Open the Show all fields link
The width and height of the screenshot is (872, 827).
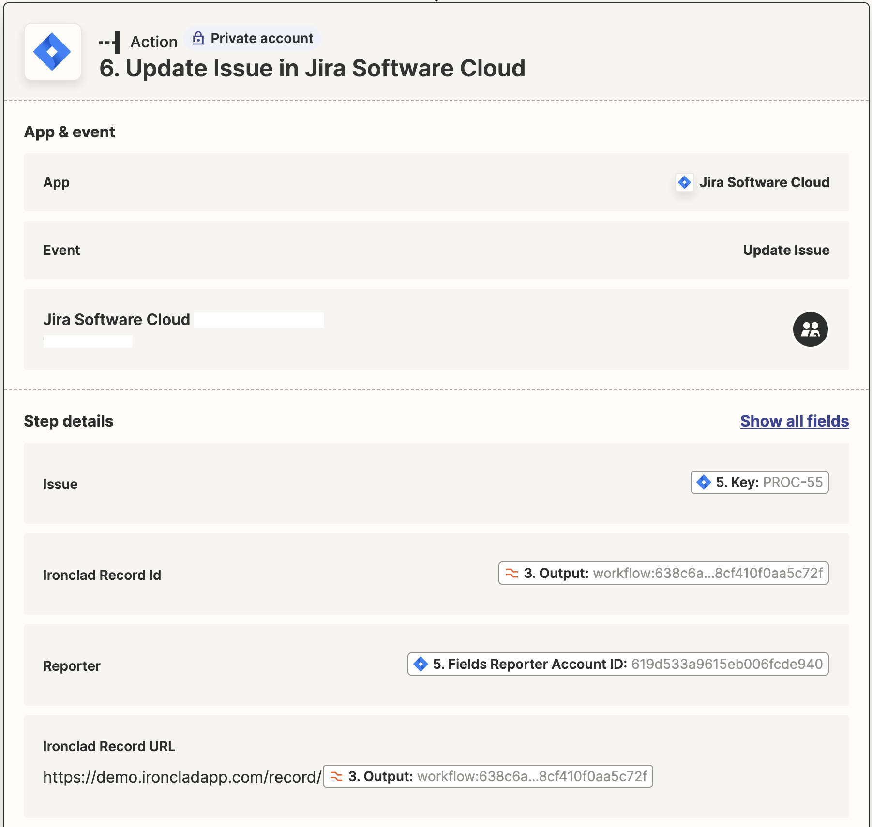[794, 421]
